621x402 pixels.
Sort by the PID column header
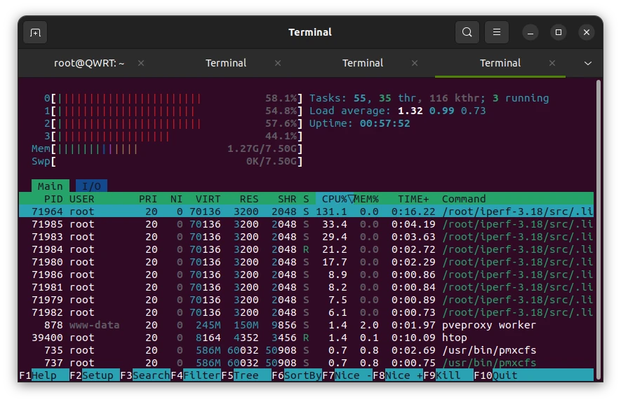(53, 199)
